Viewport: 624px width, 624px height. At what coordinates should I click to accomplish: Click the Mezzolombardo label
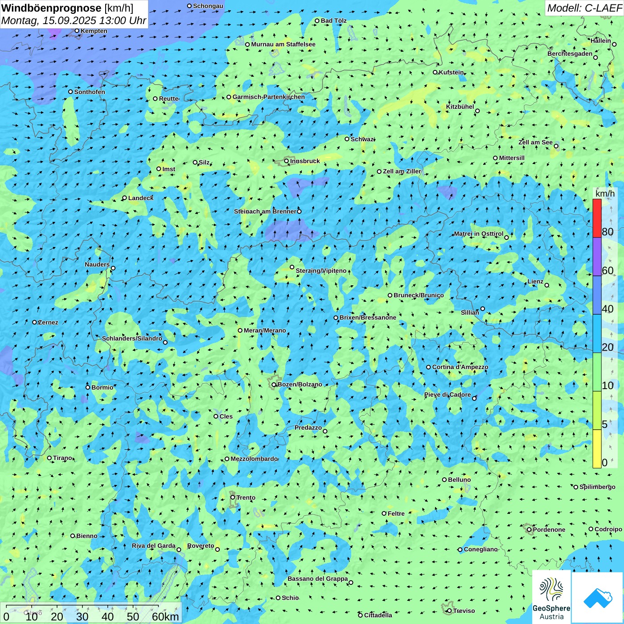coord(254,459)
